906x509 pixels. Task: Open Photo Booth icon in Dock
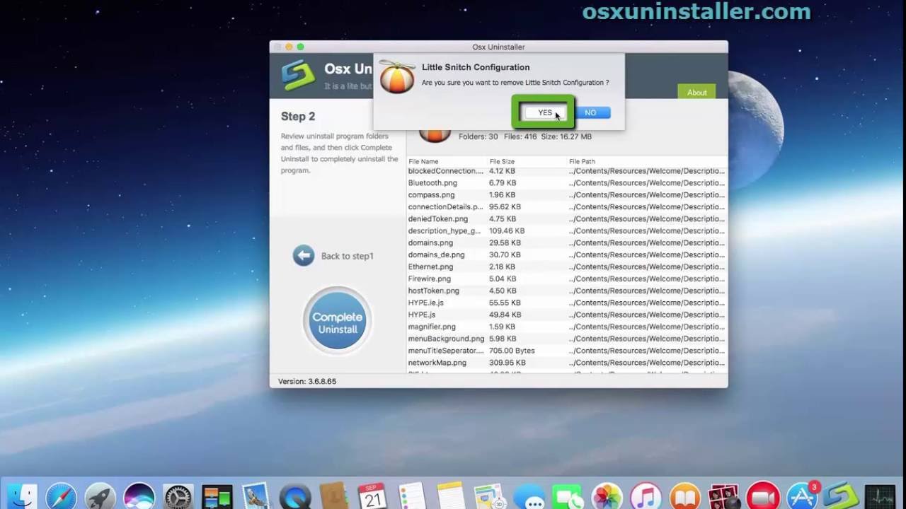tap(723, 496)
